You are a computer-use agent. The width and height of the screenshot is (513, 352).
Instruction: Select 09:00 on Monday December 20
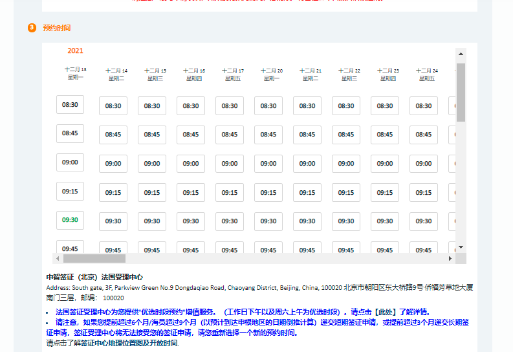(x=268, y=164)
